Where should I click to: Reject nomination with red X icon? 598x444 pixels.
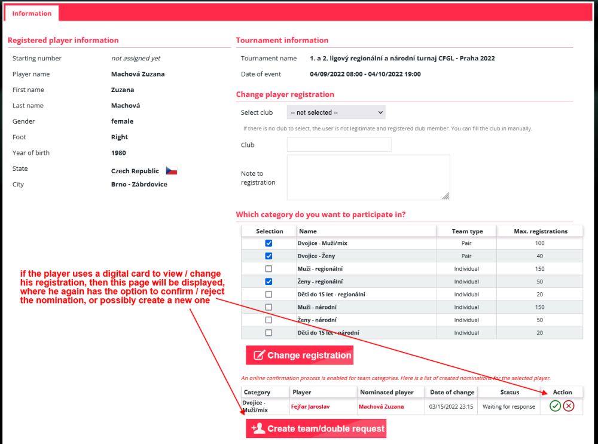(x=568, y=406)
